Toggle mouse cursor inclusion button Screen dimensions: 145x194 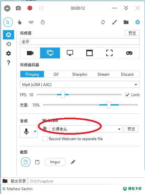pyautogui.click(x=8, y=22)
